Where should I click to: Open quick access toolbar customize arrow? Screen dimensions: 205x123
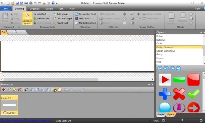pyautogui.click(x=57, y=3)
